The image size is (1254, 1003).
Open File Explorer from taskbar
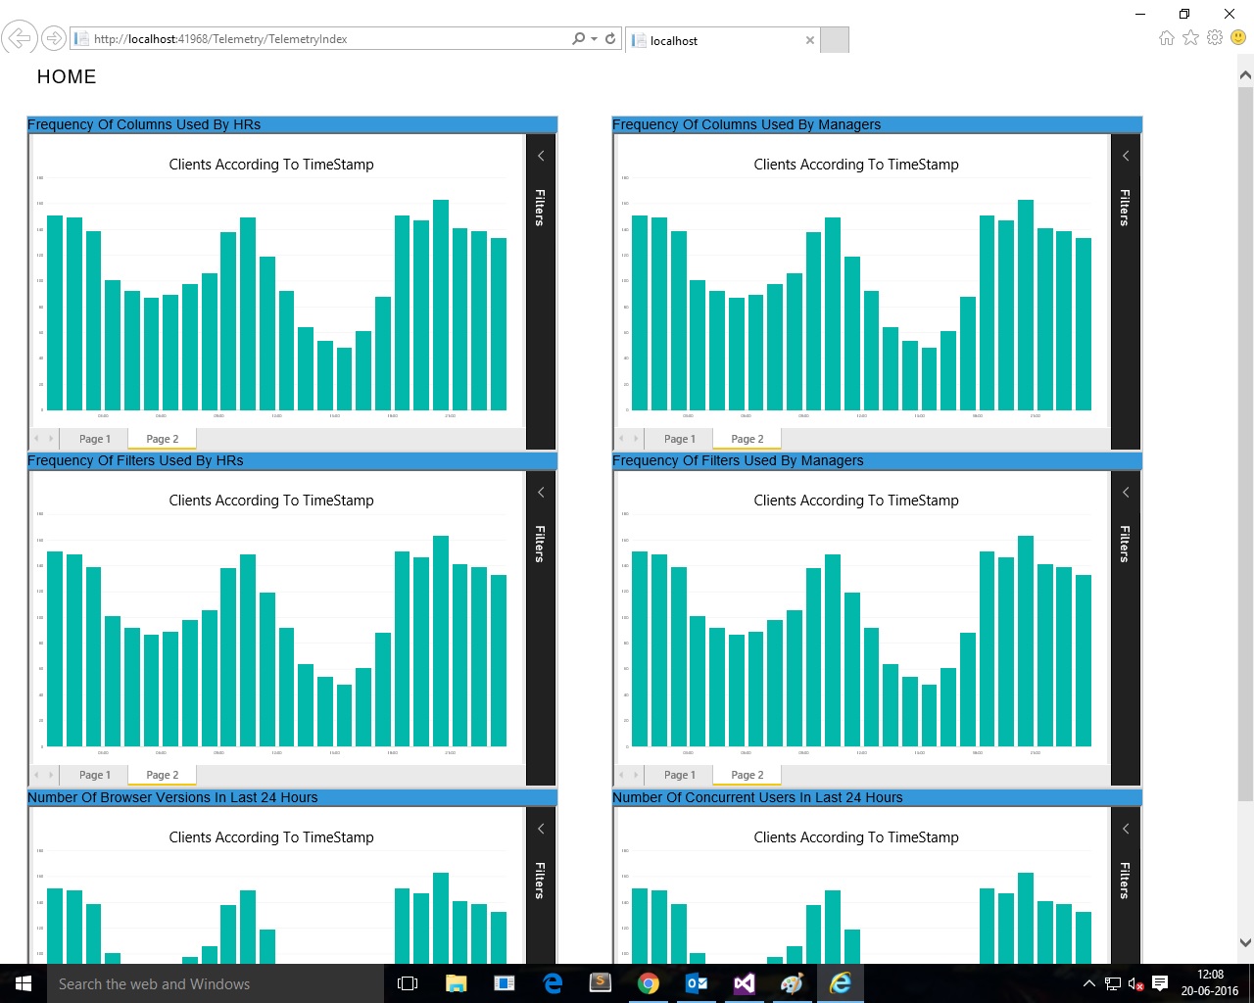click(x=457, y=983)
